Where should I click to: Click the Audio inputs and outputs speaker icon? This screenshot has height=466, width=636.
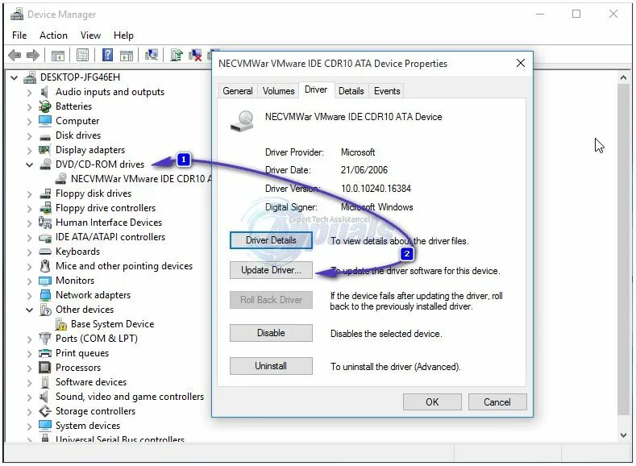(x=44, y=92)
